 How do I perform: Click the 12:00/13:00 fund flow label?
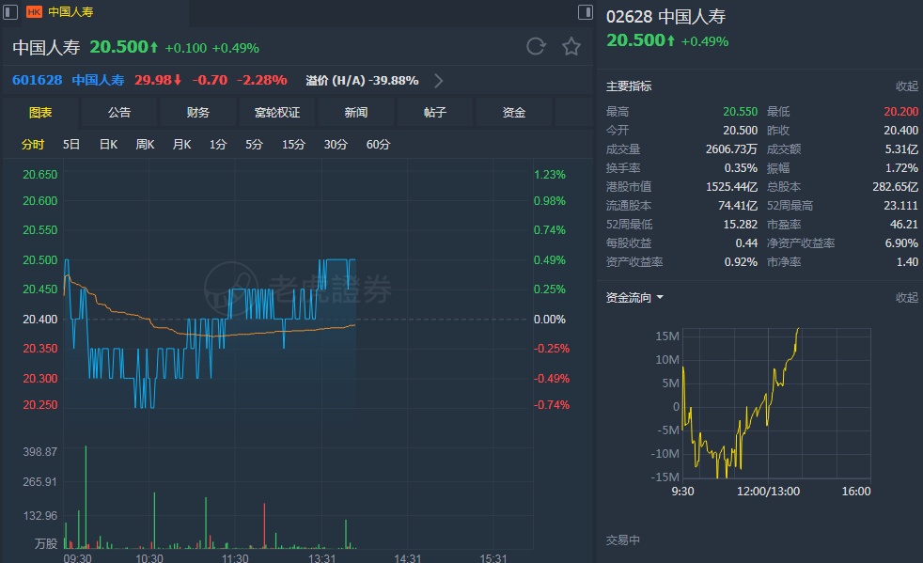click(768, 492)
